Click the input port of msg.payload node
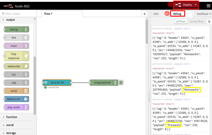The width and height of the screenshot is (212, 135). (x=90, y=82)
